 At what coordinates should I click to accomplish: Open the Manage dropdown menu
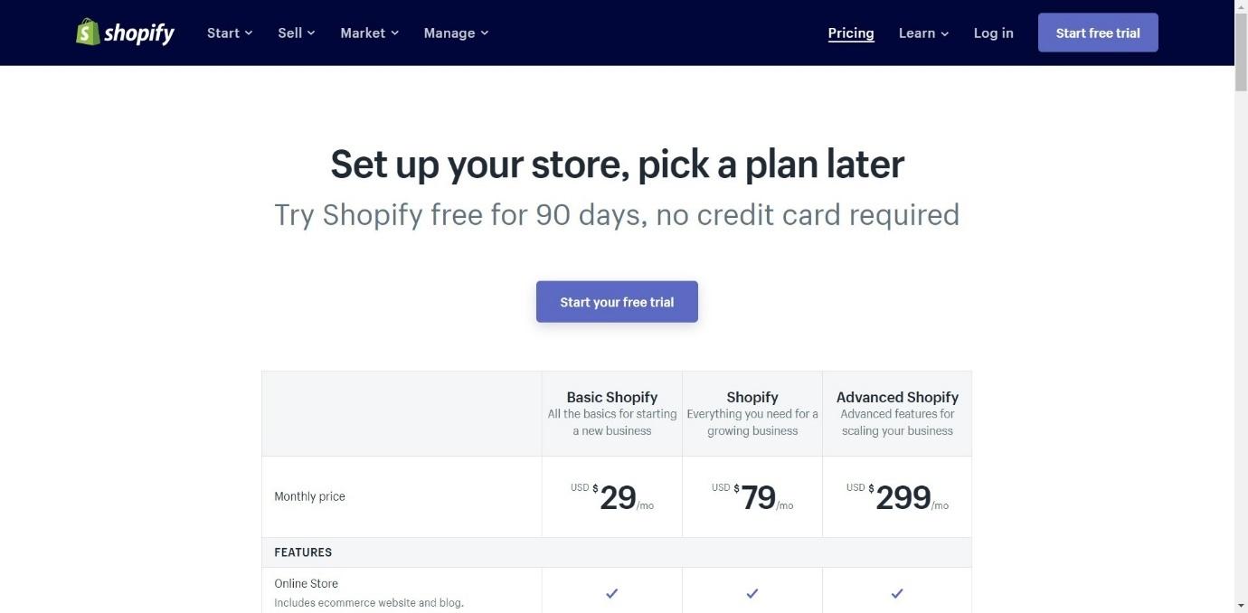(x=456, y=33)
